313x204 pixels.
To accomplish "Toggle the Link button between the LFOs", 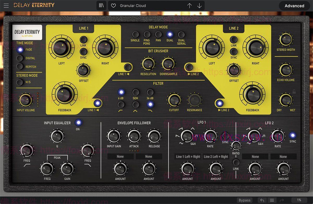I will (236, 162).
